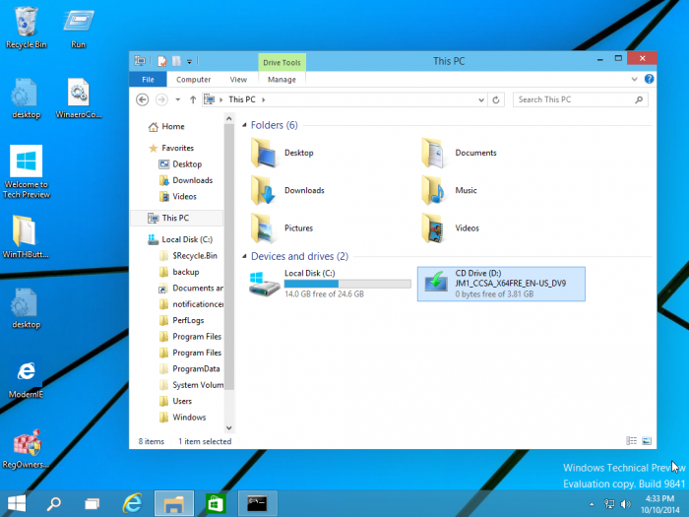Viewport: 689px width, 517px height.
Task: Click the Windows Start button
Action: (x=17, y=503)
